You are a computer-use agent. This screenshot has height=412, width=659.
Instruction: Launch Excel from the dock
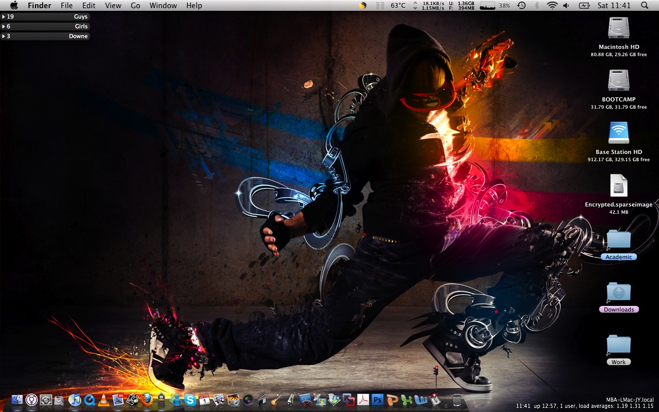(406, 399)
